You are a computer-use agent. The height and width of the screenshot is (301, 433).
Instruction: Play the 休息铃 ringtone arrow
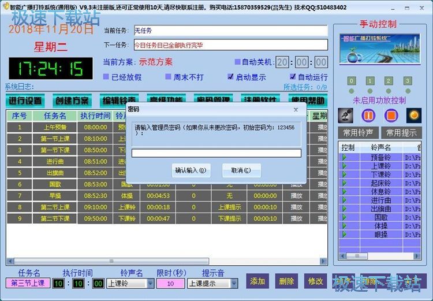click(x=344, y=192)
